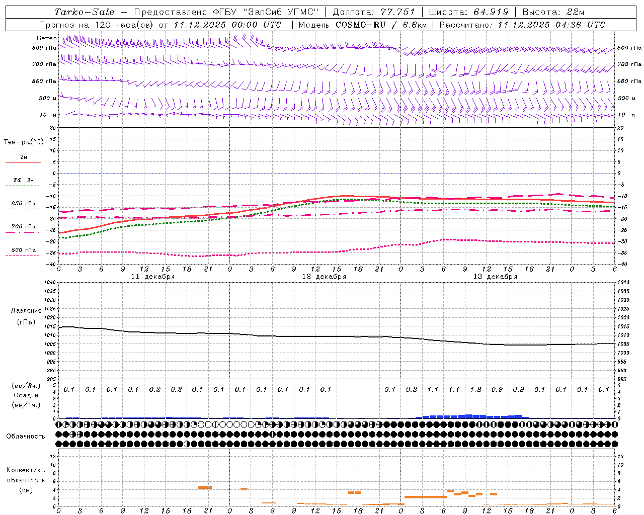The height and width of the screenshot is (515, 644).
Task: Click the Давление pressure panel label
Action: click(x=26, y=311)
